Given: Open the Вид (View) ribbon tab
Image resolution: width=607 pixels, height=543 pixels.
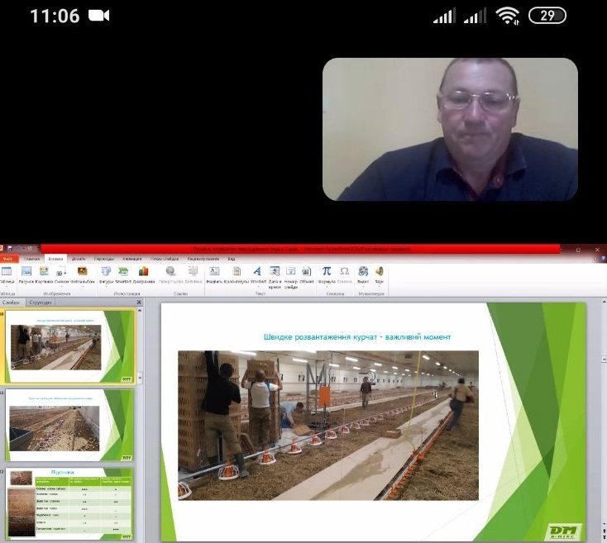Looking at the screenshot, I should point(232,259).
